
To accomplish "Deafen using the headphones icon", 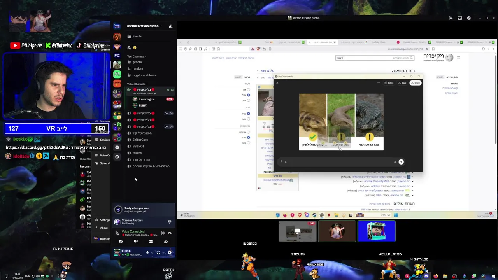I will [x=158, y=253].
